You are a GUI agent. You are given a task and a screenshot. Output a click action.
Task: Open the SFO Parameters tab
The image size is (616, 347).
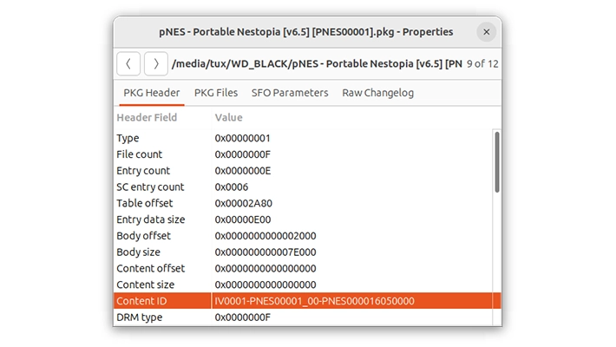tap(290, 93)
